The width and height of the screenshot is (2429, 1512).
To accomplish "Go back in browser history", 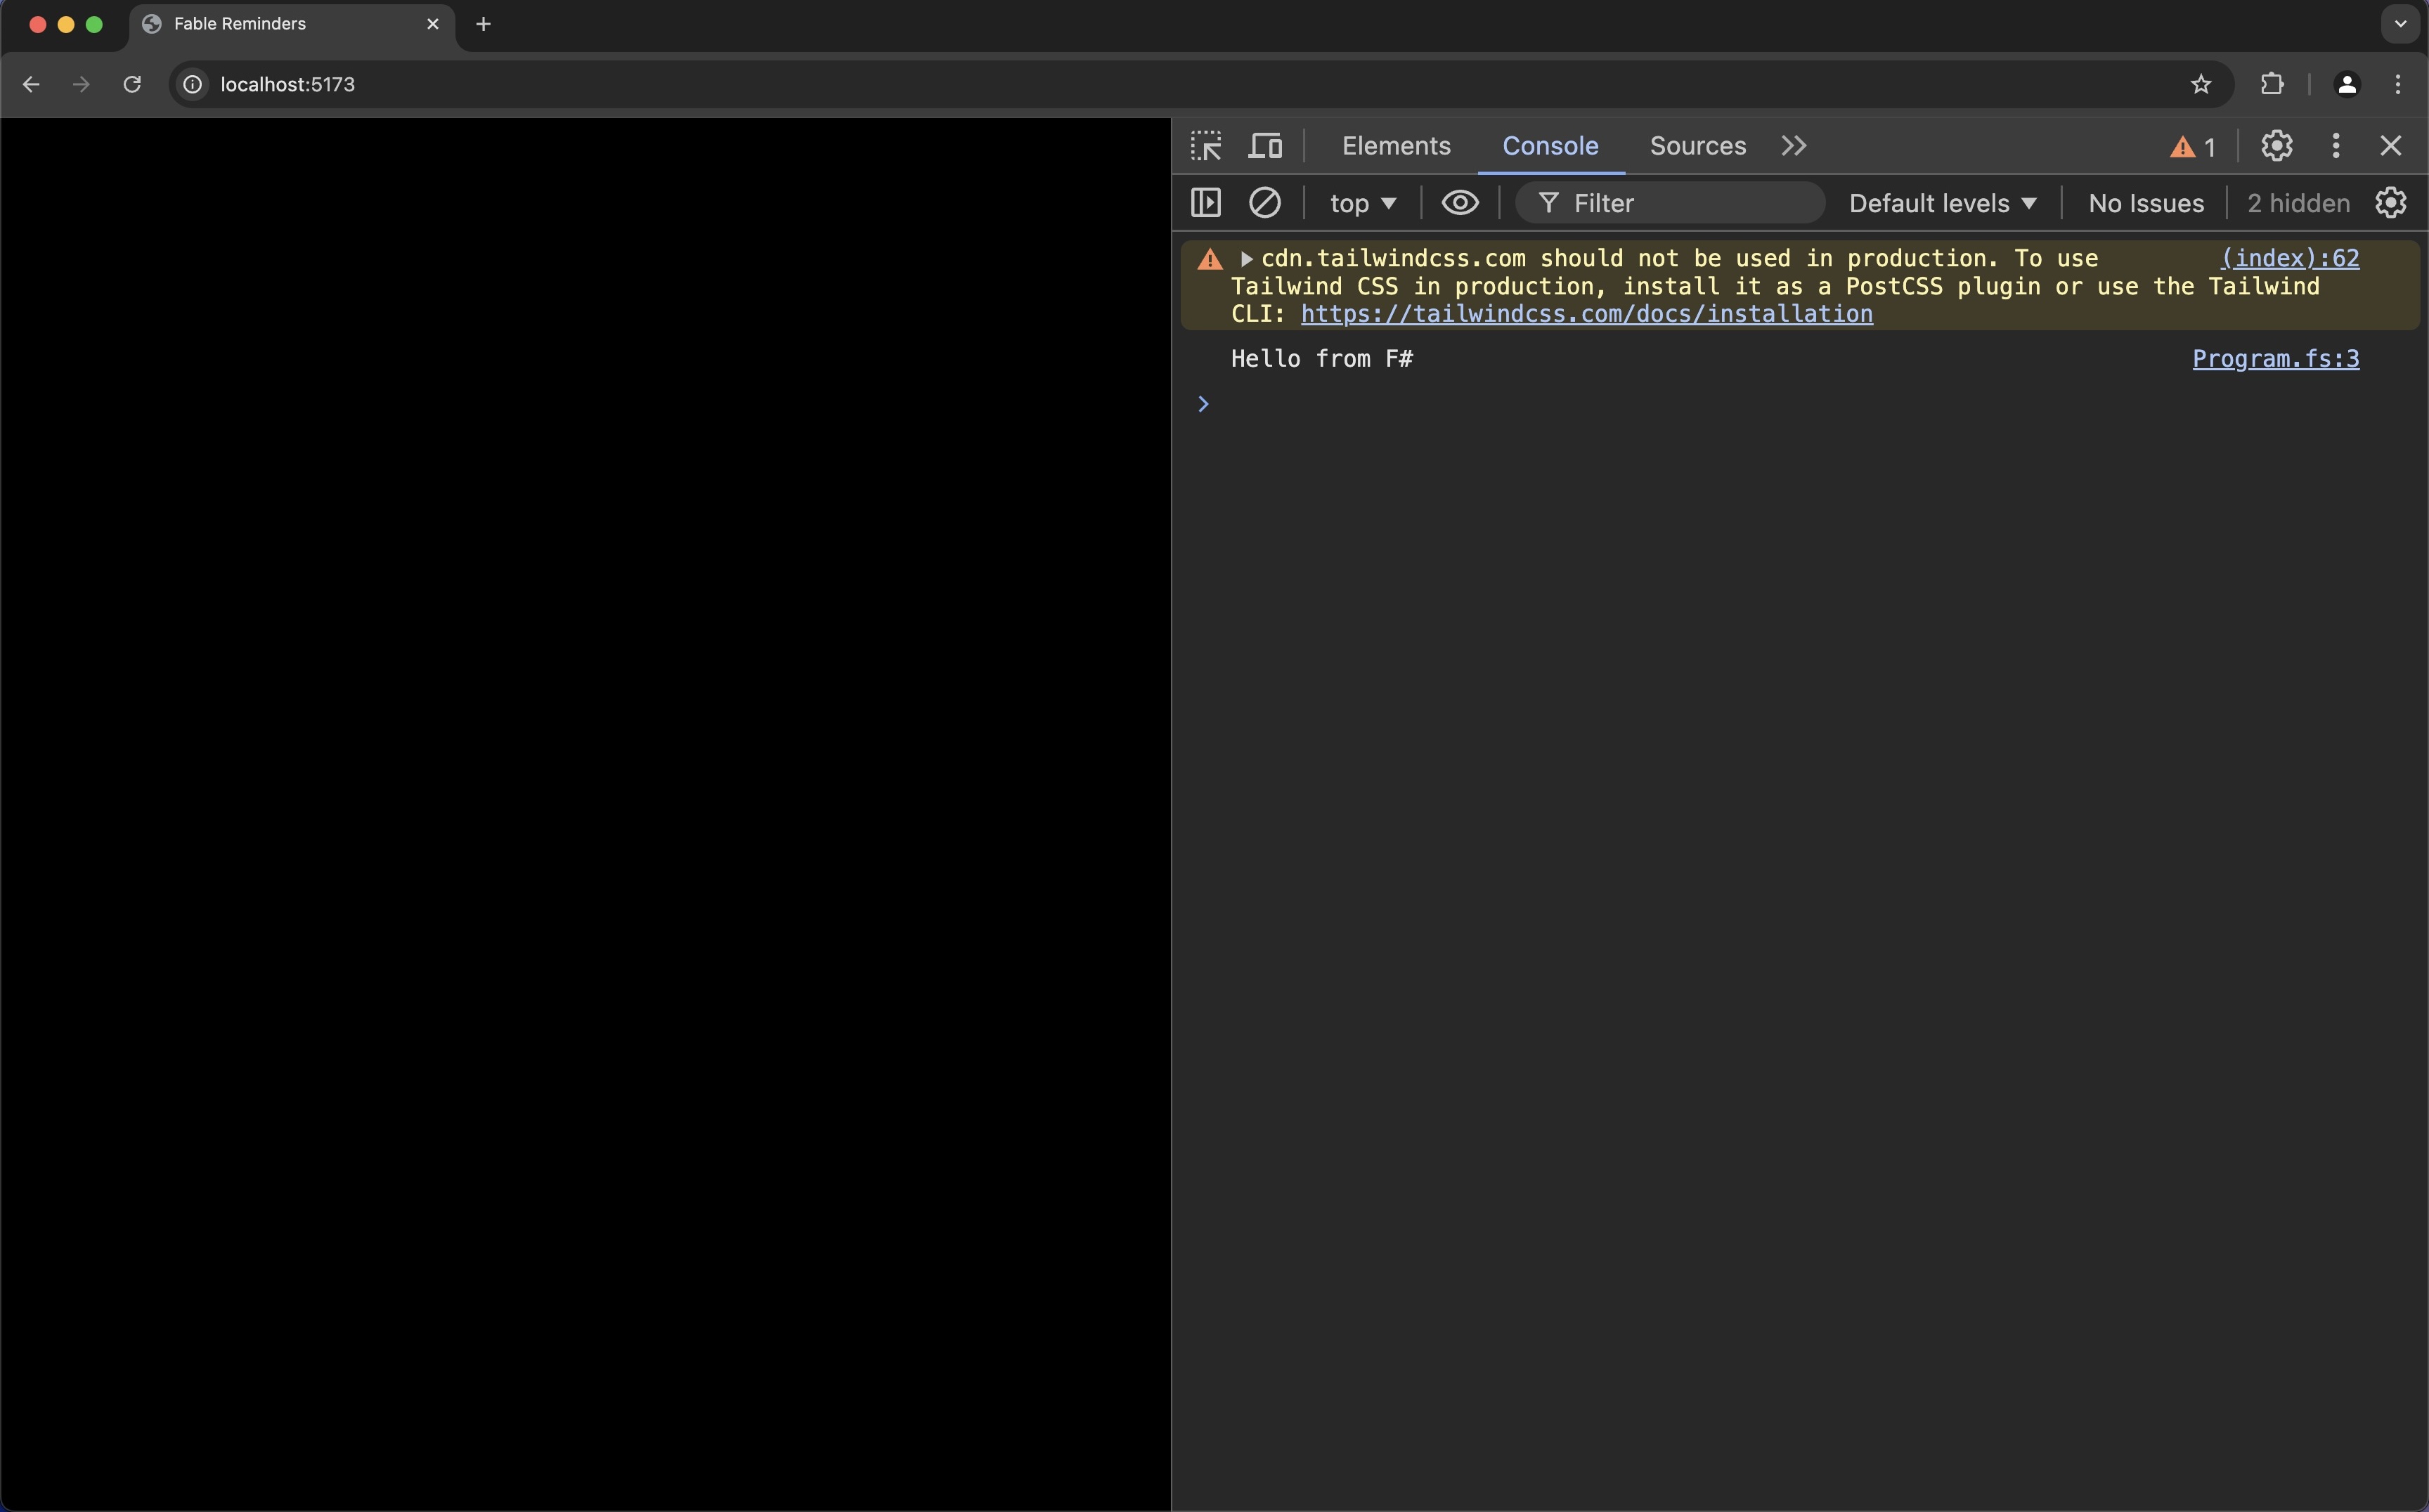I will (31, 84).
